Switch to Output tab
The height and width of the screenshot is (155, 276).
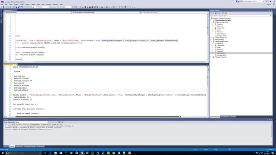pos(12,146)
